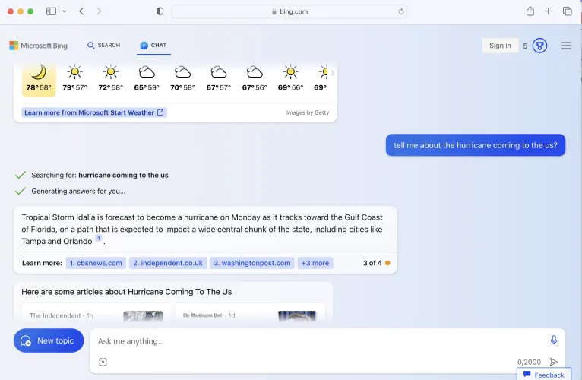The image size is (582, 380).
Task: Click the Ask me anything input field
Action: point(319,341)
